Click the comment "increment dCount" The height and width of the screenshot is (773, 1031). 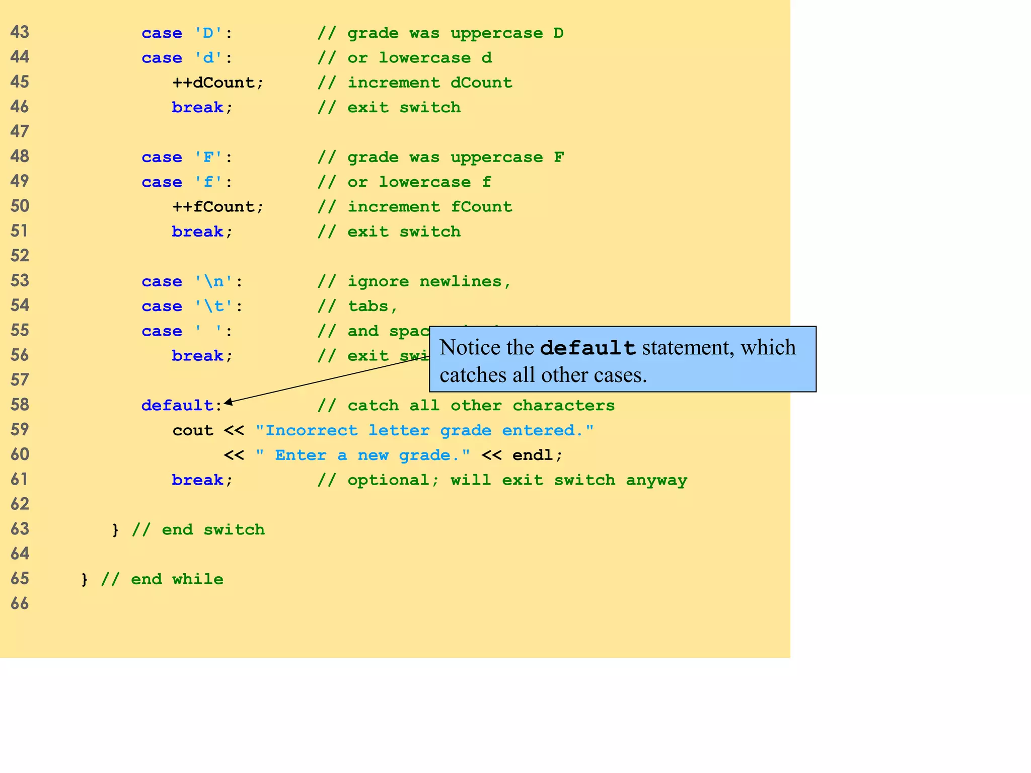pyautogui.click(x=415, y=83)
